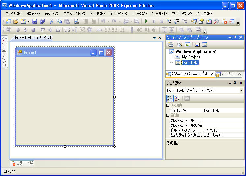Open Solution Explorer window position dropdown
The width and height of the screenshot is (246, 176).
[230, 38]
